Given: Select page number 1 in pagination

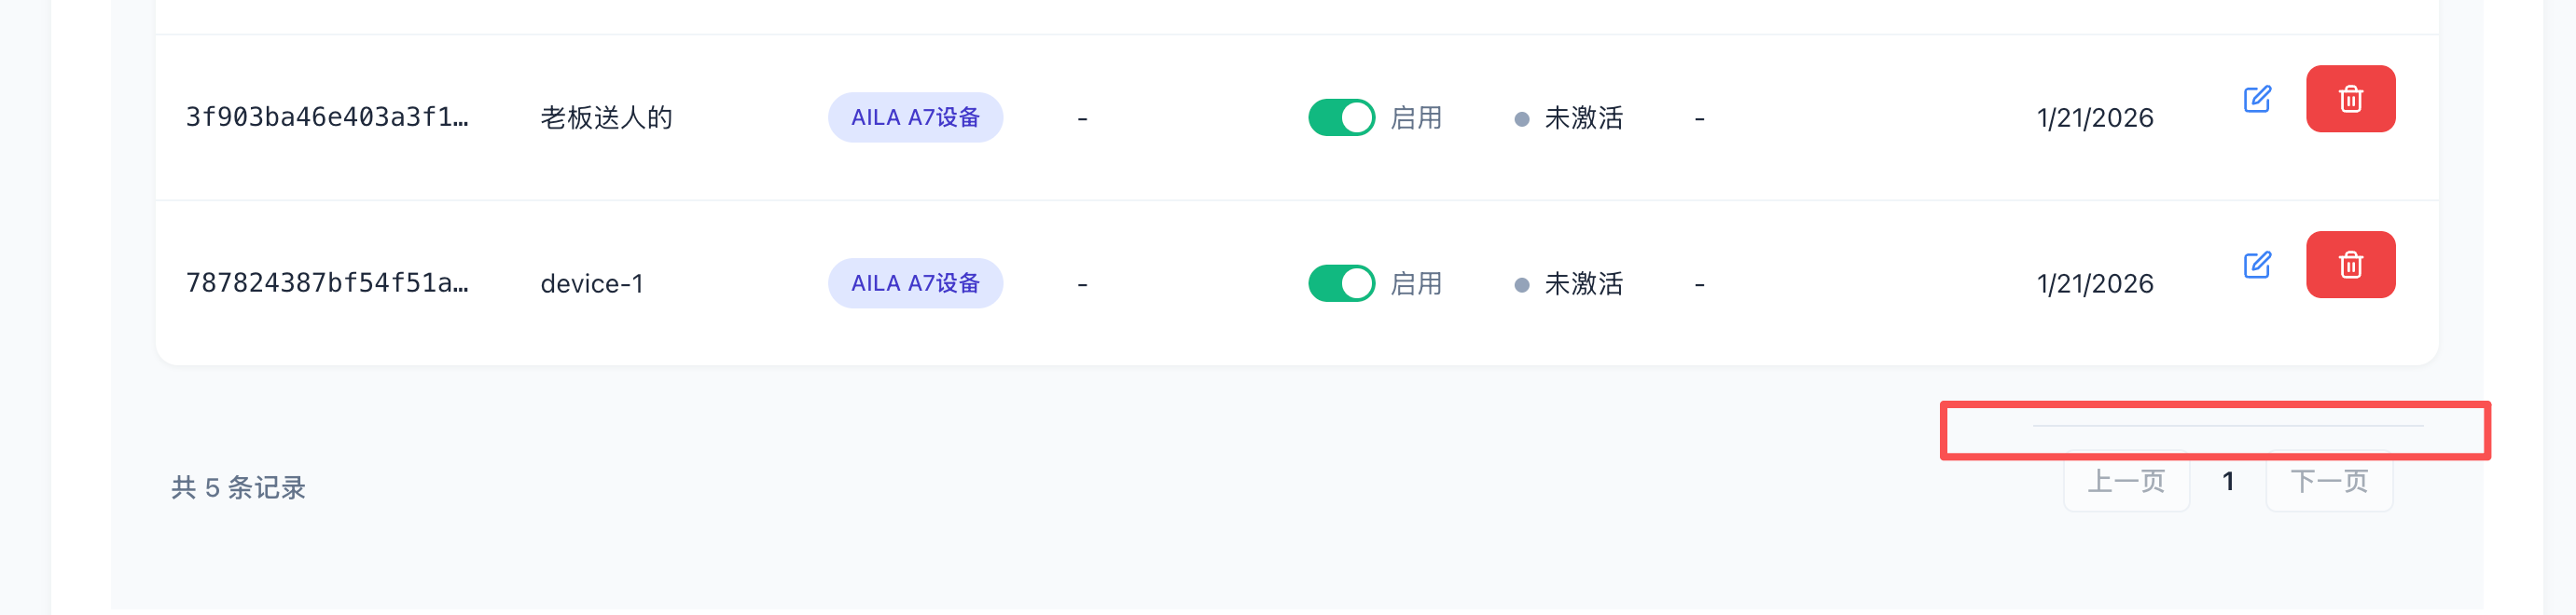Looking at the screenshot, I should tap(2228, 483).
